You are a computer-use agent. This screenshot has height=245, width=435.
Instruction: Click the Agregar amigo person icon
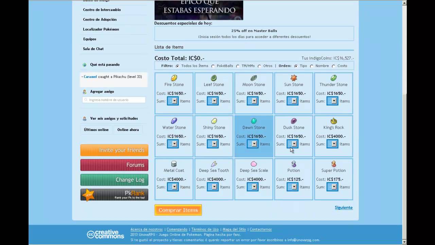pos(85,92)
